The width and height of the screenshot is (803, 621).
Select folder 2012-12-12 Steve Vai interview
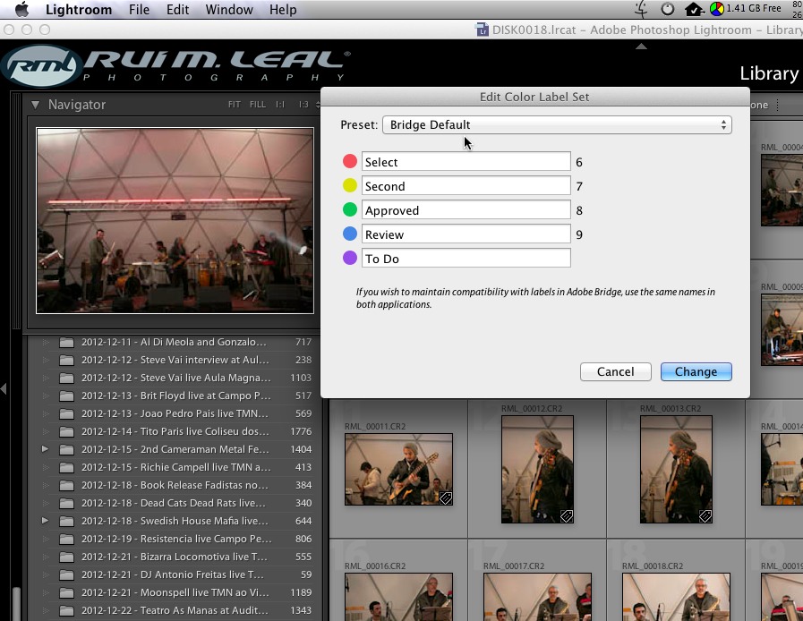[x=175, y=360]
